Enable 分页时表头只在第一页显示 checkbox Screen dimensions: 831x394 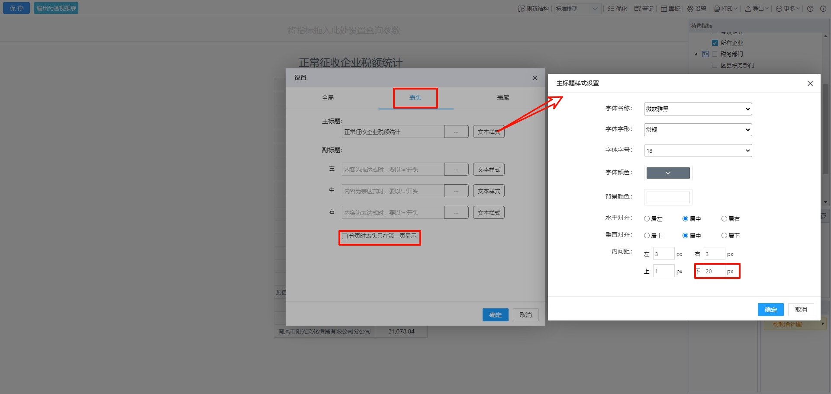(x=345, y=236)
